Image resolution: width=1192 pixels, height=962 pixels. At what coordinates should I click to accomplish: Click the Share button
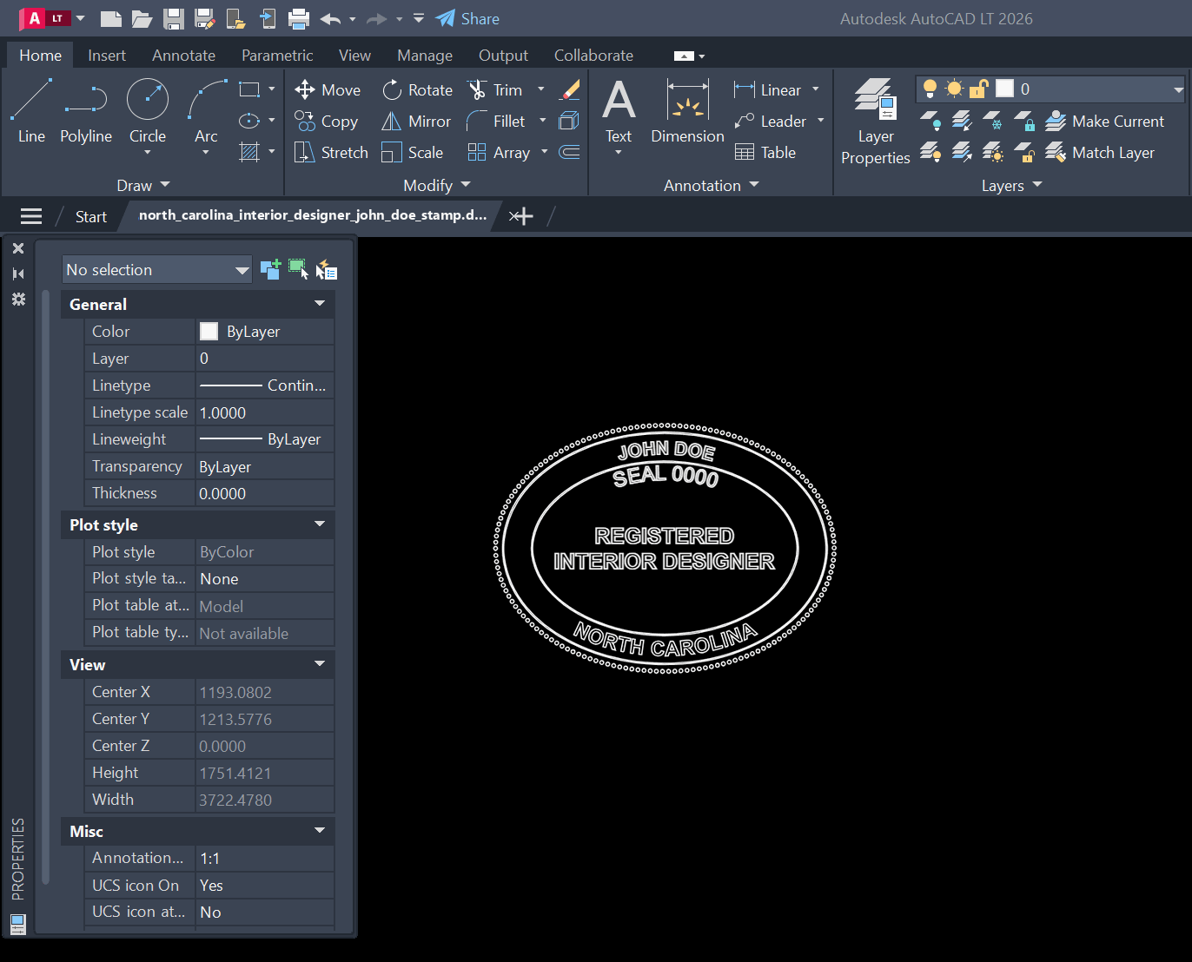click(x=467, y=18)
